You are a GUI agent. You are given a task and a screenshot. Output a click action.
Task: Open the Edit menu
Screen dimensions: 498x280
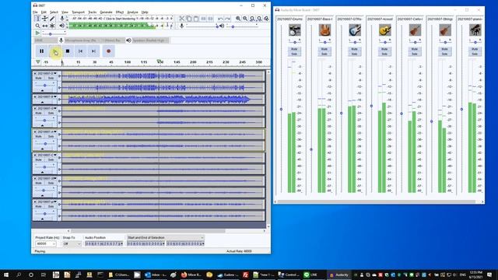(x=44, y=12)
